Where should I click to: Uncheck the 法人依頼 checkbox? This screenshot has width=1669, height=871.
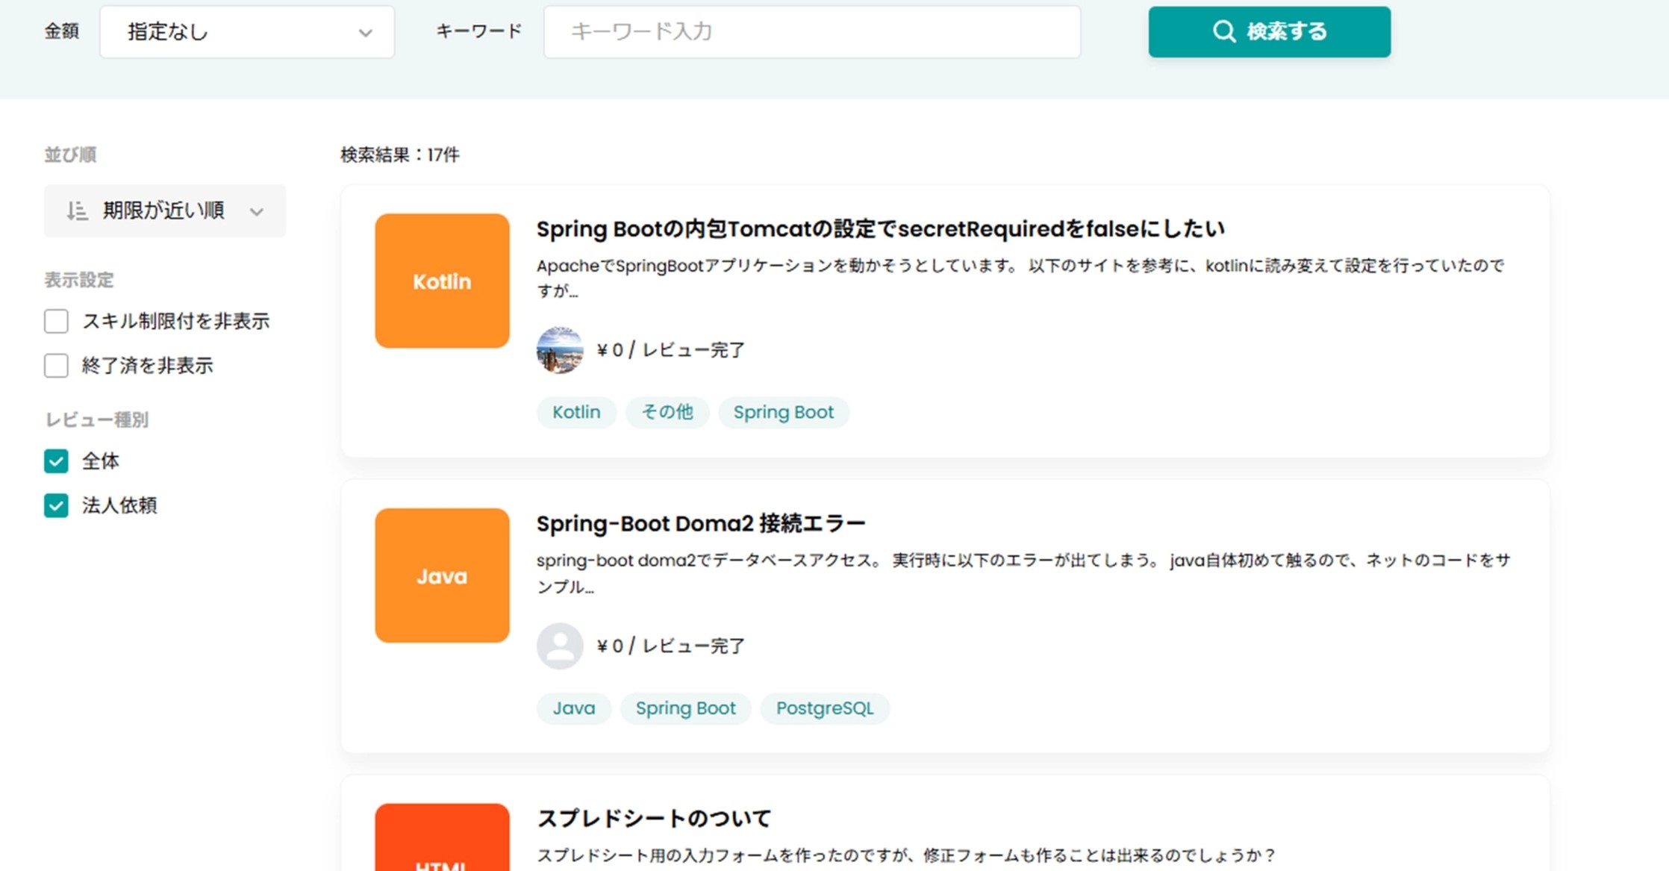coord(56,505)
